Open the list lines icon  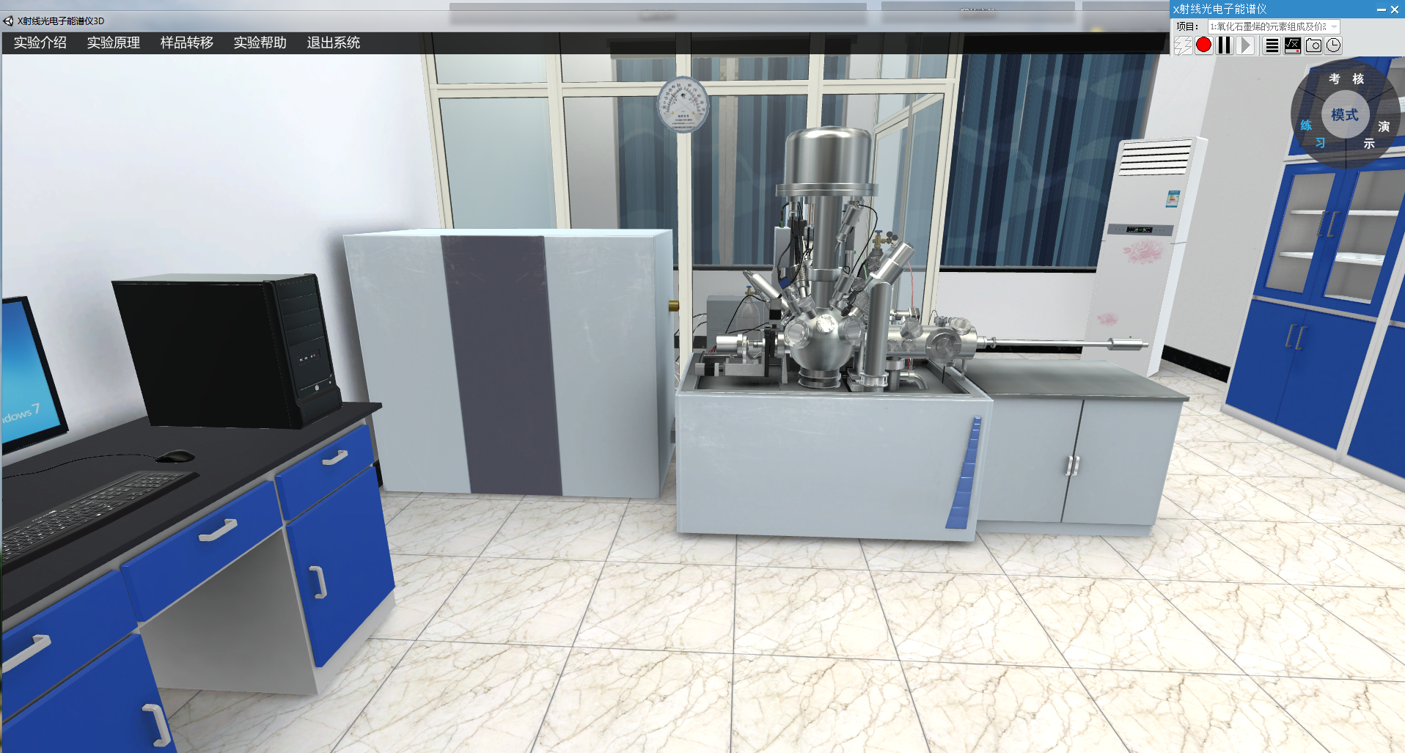pos(1272,45)
